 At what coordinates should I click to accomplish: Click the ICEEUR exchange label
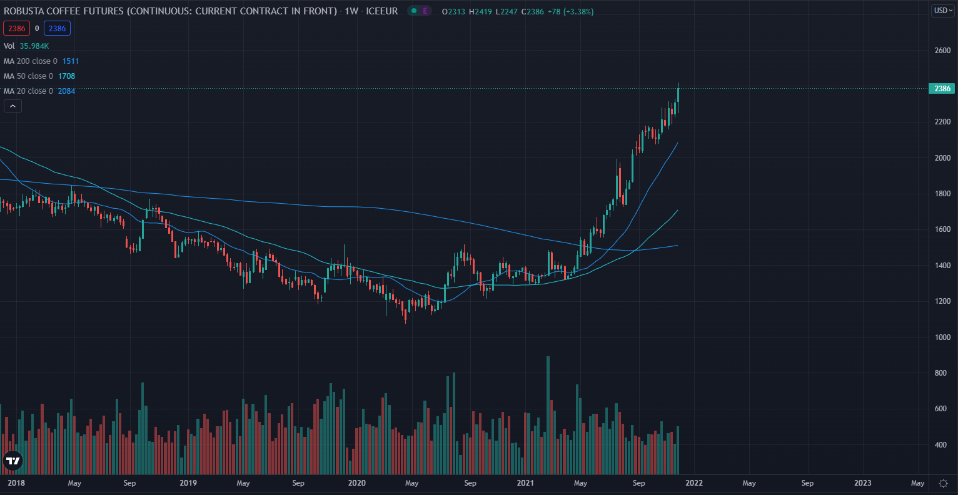382,11
